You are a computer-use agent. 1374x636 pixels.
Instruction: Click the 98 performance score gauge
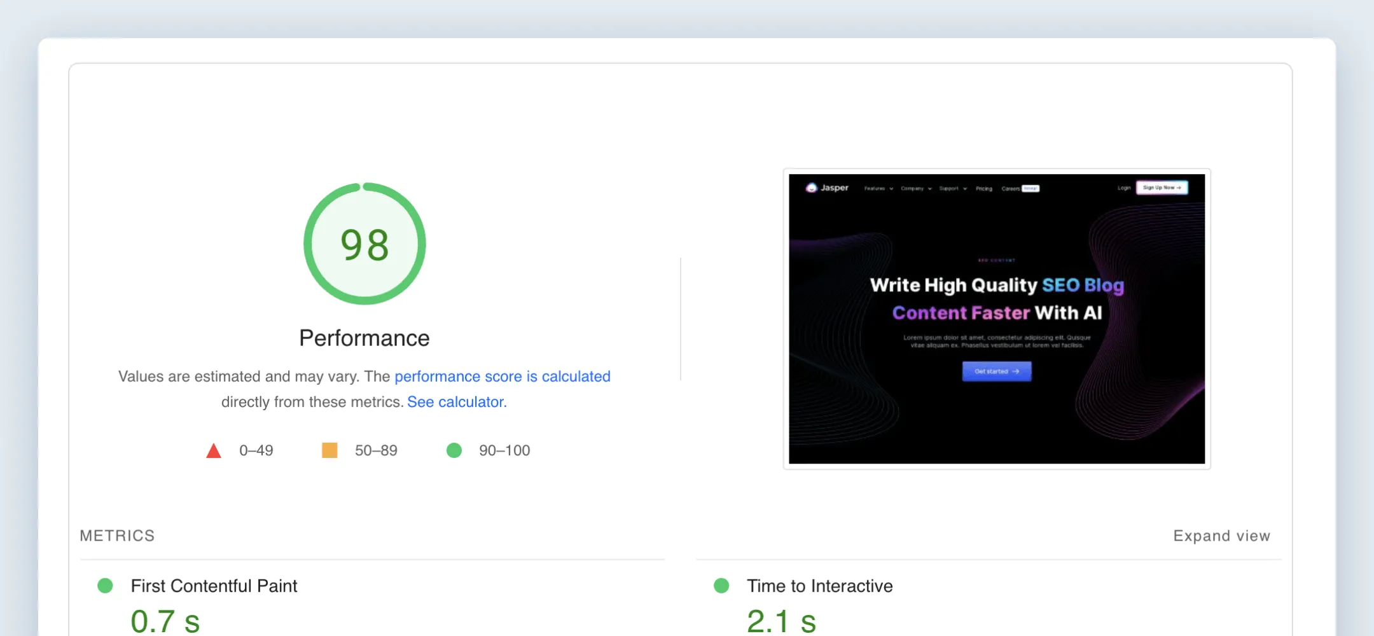click(364, 244)
